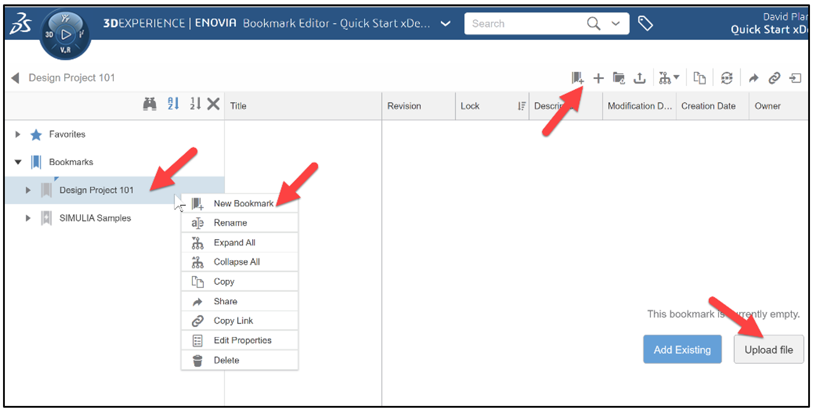
Task: Click the refresh/synchronize toolbar icon
Action: 727,77
